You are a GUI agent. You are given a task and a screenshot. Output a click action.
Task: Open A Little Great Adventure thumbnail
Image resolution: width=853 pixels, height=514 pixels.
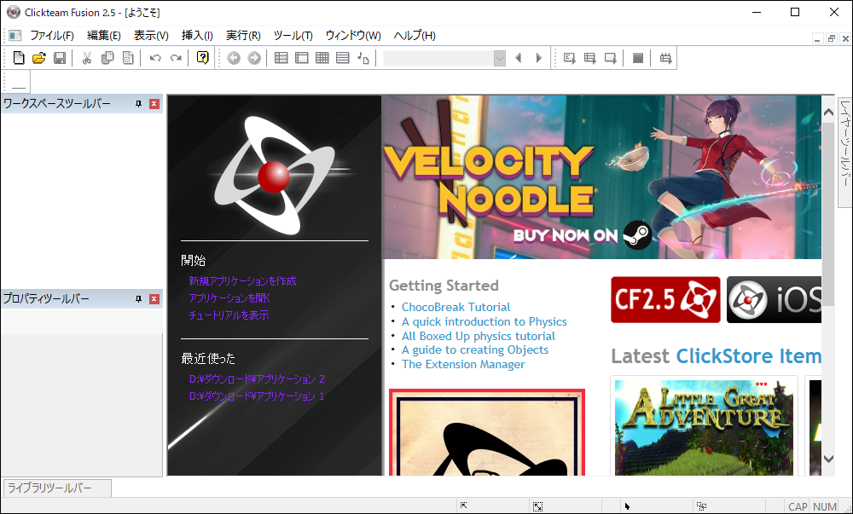704,428
